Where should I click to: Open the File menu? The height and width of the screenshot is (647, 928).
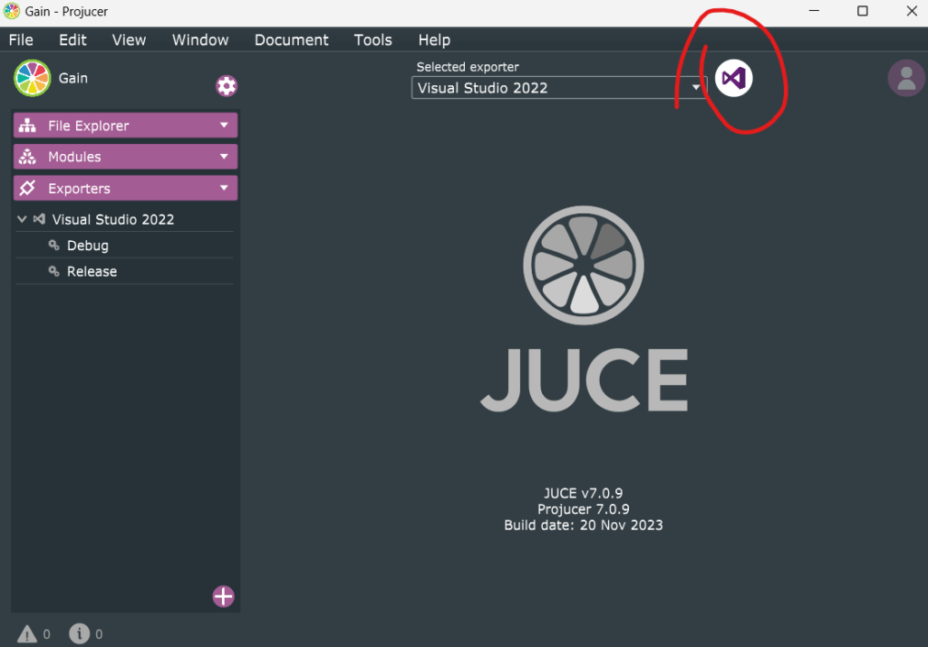click(21, 40)
